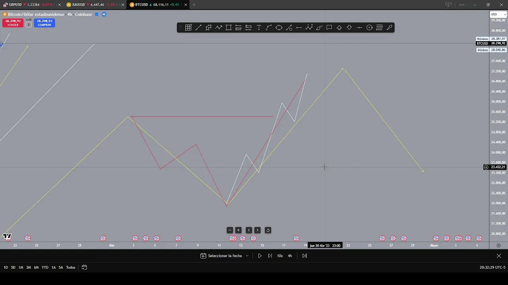
Task: Click the timezone clock 20:32:29 UTC-5
Action: click(493, 268)
